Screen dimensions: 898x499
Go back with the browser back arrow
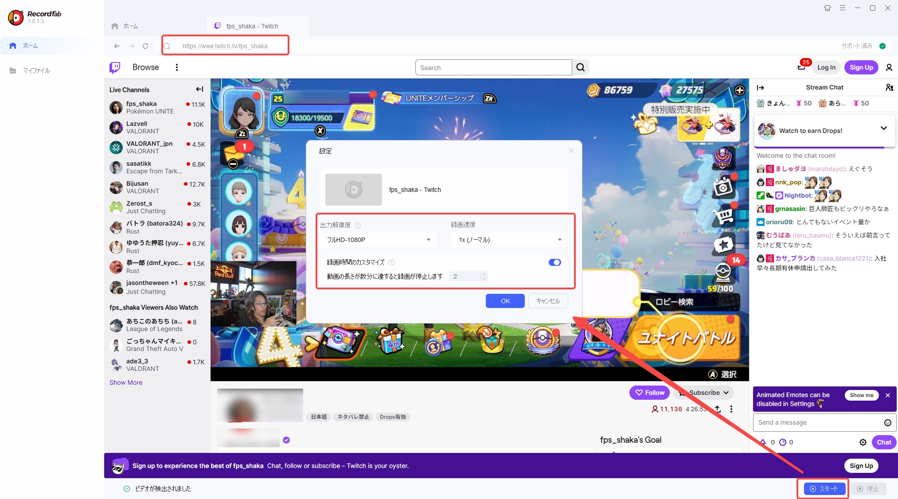[117, 46]
